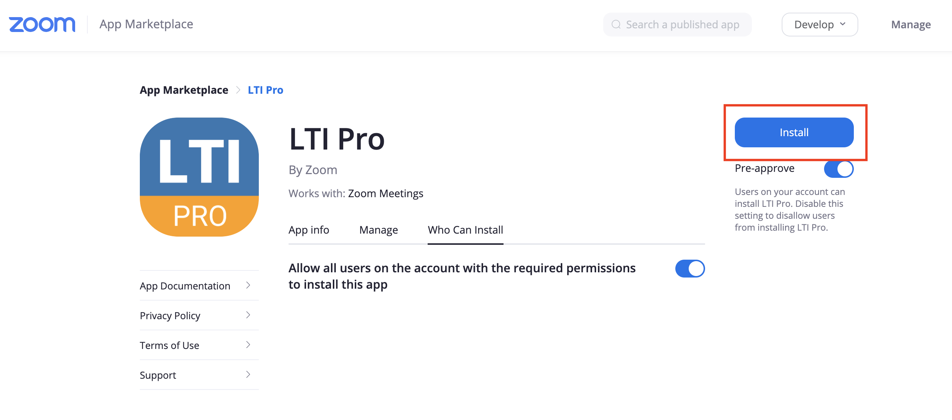Image resolution: width=952 pixels, height=420 pixels.
Task: Click the blue Install button
Action: (x=794, y=132)
